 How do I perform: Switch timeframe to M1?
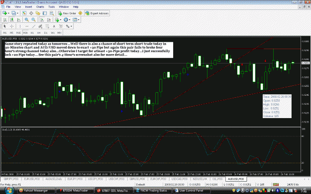click(5, 33)
